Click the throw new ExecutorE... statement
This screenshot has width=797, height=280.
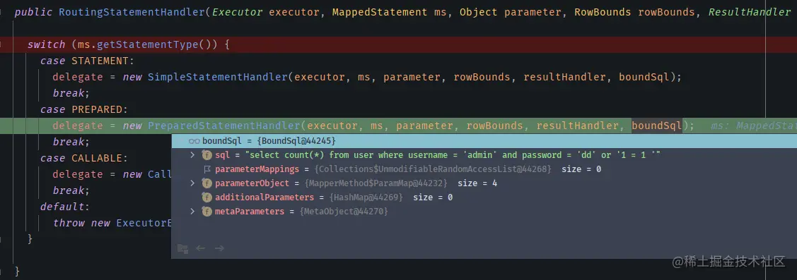(112, 223)
